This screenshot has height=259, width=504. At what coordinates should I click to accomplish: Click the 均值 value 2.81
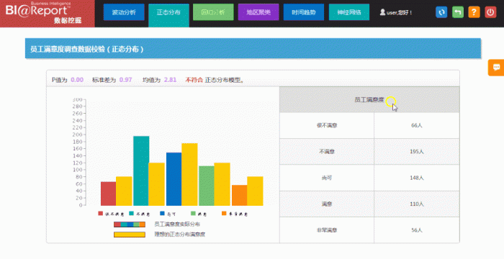170,80
